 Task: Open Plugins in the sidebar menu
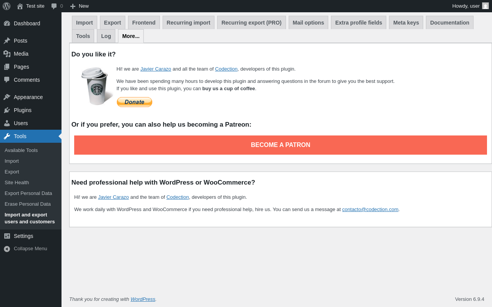click(31, 110)
